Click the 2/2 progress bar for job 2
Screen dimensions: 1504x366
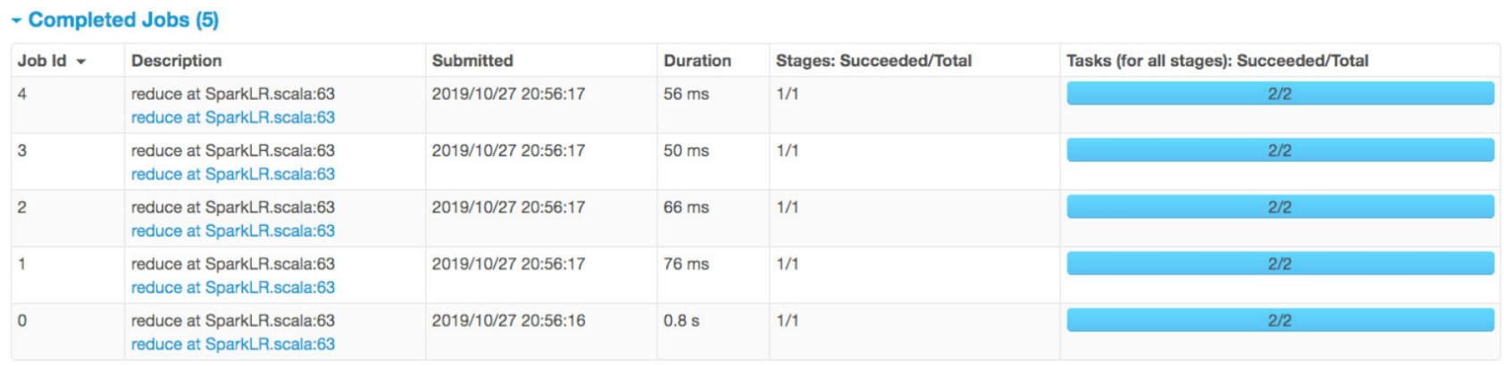(x=1280, y=207)
